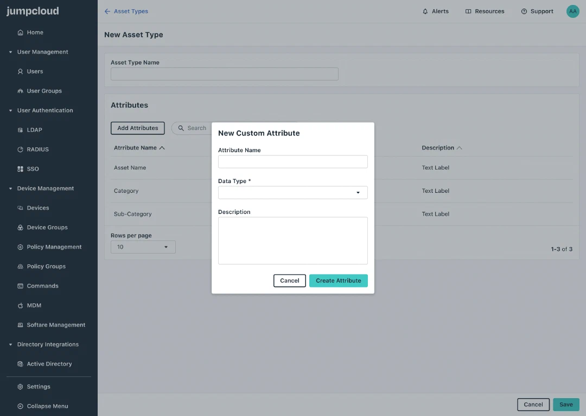Click Cancel at the page bottom
The width and height of the screenshot is (586, 416).
click(533, 405)
